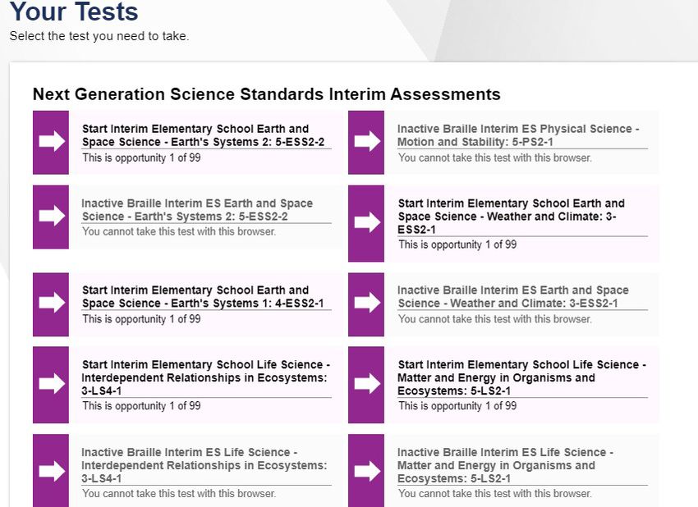Start Matter and Energy in Organisms 5-LS2-1 test

click(521, 377)
